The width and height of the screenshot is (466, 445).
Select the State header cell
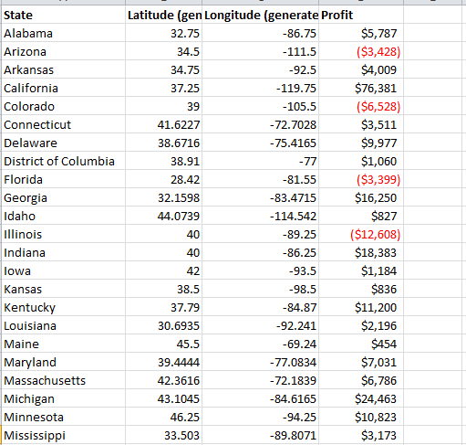[x=63, y=15]
